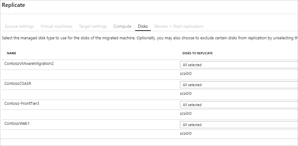Select the ContosoVMwareMigration2 machine name
The width and height of the screenshot is (298, 146).
pyautogui.click(x=29, y=64)
